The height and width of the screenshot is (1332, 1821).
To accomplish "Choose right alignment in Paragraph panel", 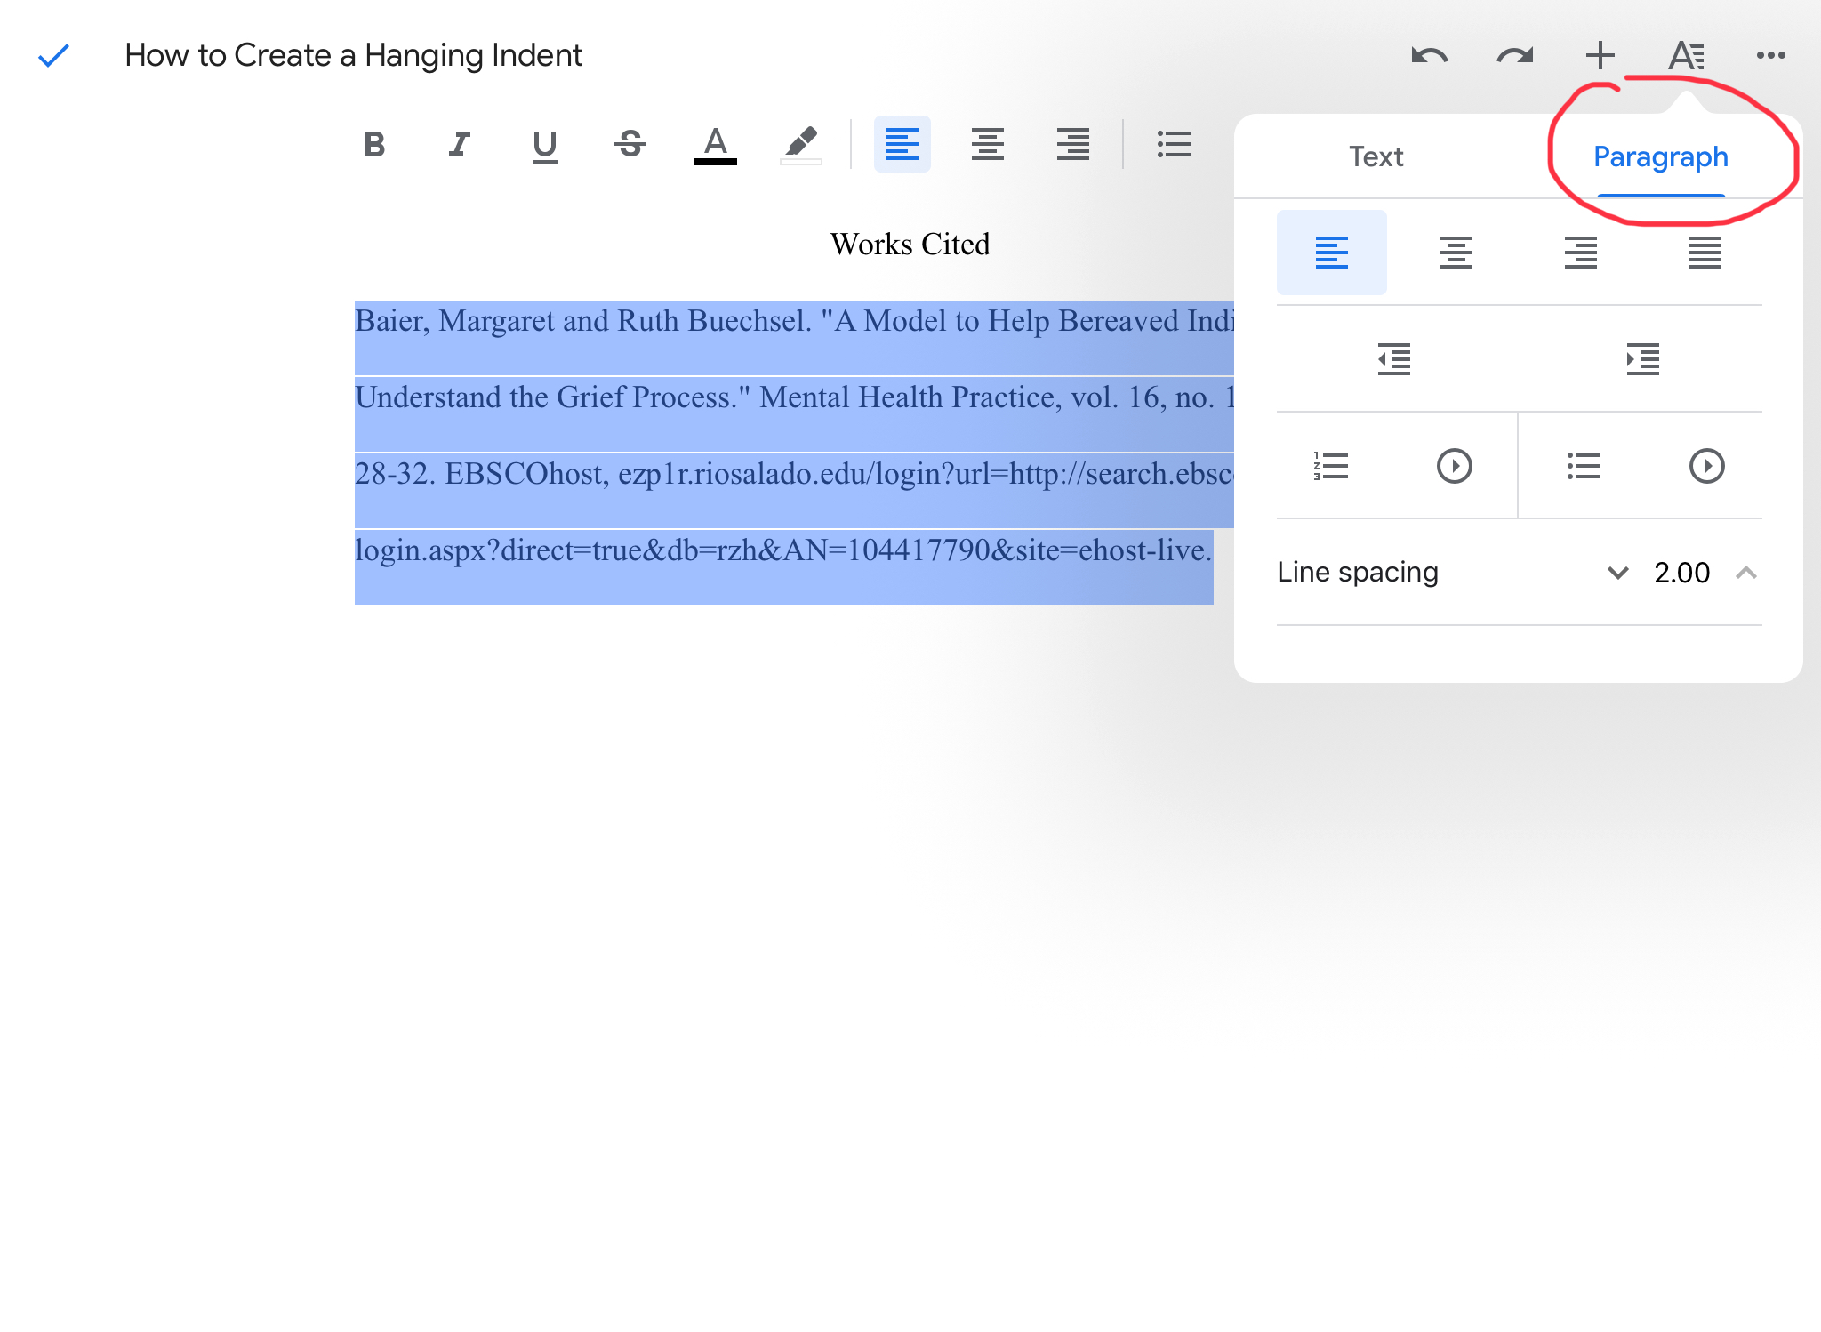I will (x=1581, y=253).
